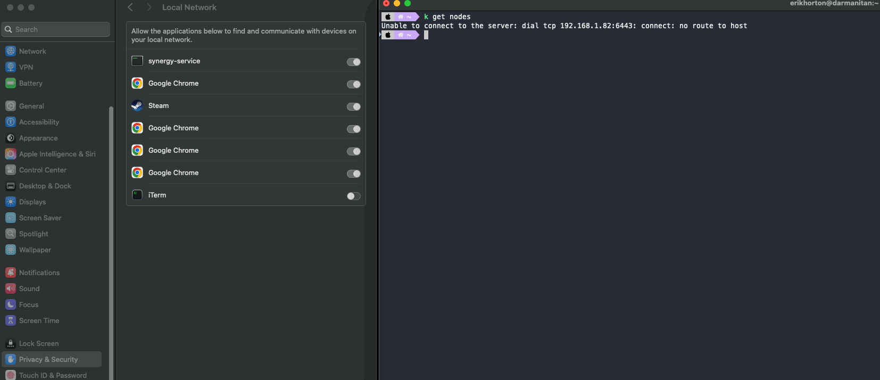Open the Desktop & Dock icon
Viewport: 880px width, 380px height.
coord(11,186)
